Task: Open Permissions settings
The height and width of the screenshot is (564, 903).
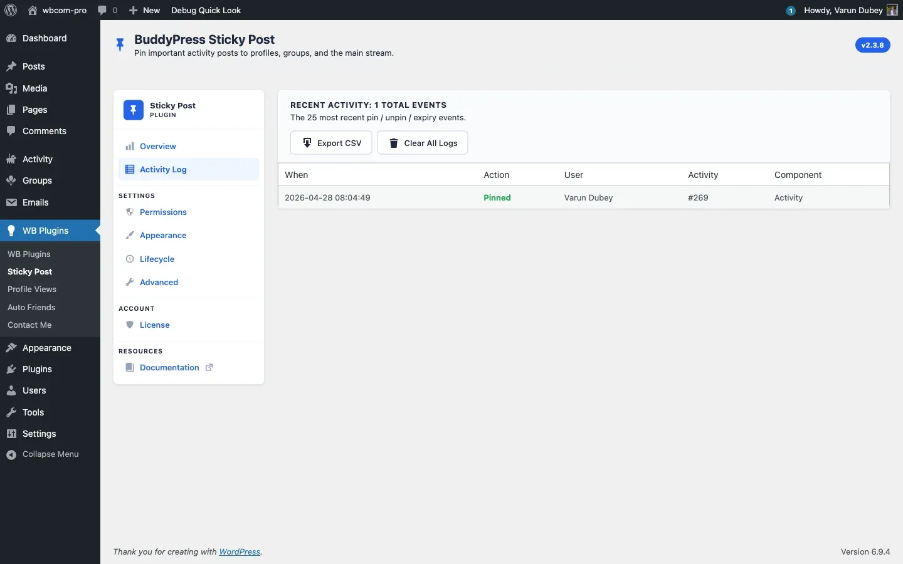Action: tap(189, 212)
